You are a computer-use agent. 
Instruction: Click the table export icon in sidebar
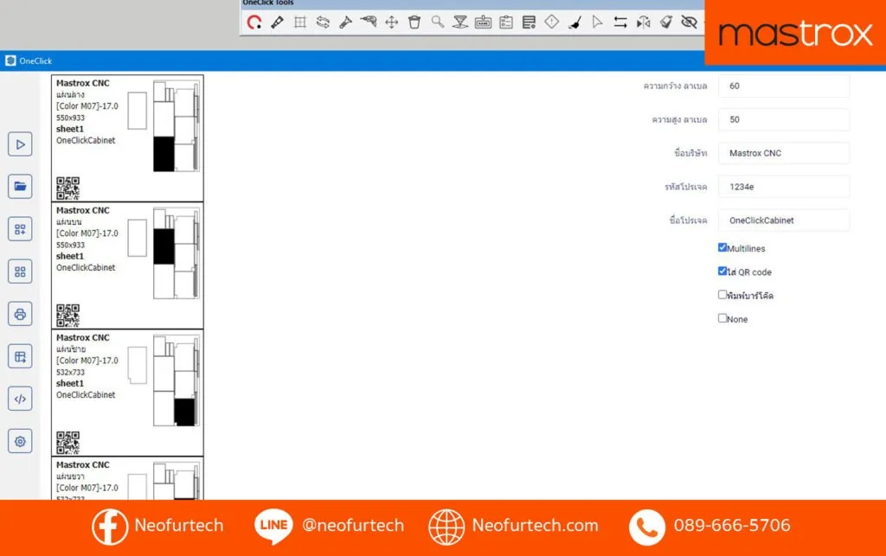click(x=21, y=357)
